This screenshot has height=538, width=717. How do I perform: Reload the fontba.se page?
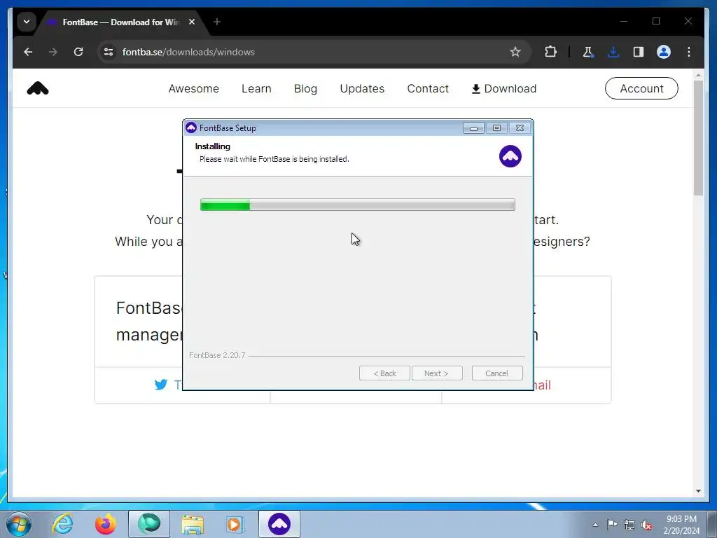pos(78,52)
